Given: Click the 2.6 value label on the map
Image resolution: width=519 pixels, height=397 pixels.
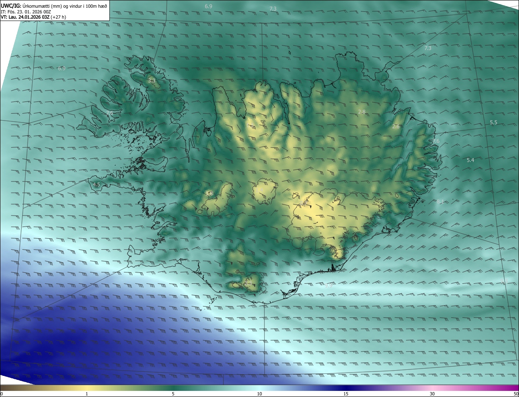Looking at the screenshot, I should [396, 127].
